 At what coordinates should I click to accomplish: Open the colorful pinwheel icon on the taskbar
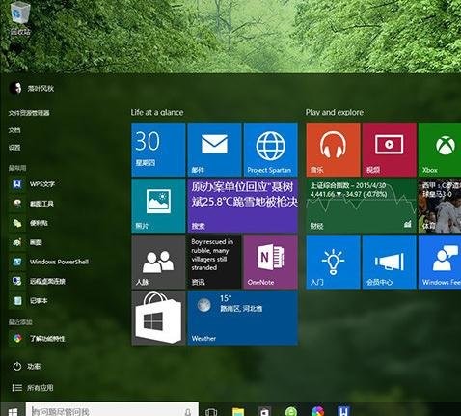[x=317, y=411]
